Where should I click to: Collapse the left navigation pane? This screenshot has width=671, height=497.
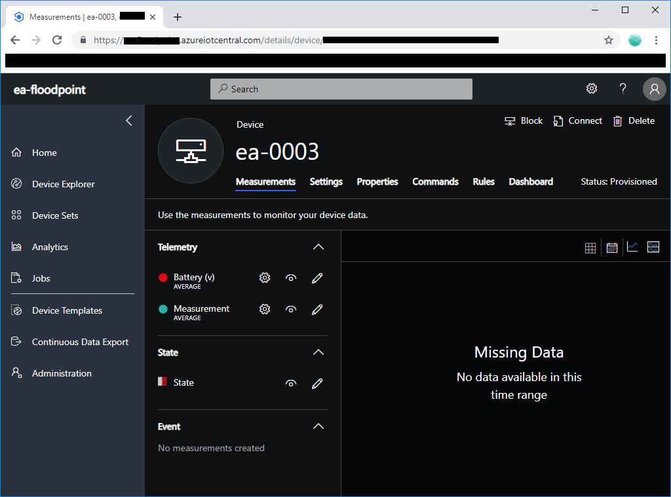point(128,120)
